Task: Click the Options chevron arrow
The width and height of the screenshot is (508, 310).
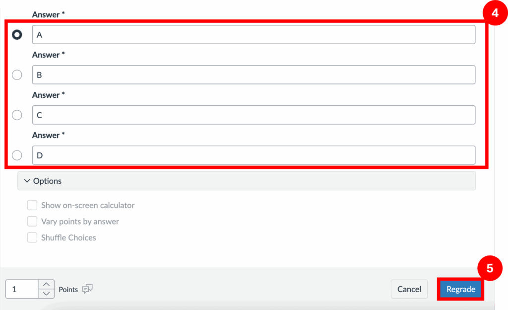Action: tap(27, 181)
